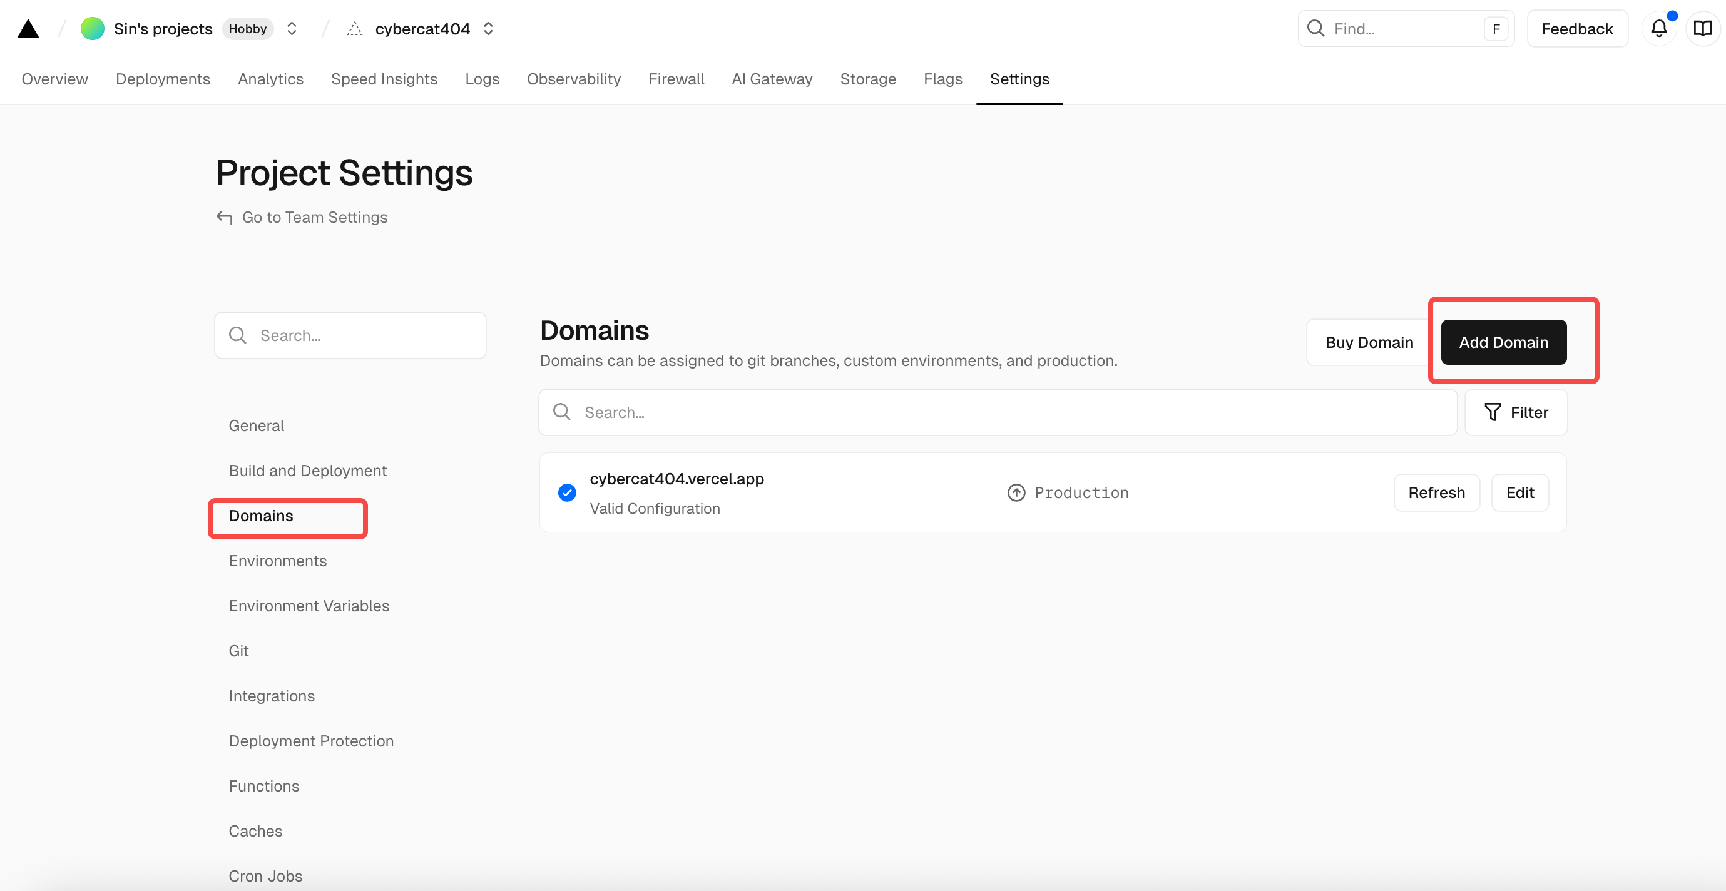Click the Sin's projects team name

163,29
